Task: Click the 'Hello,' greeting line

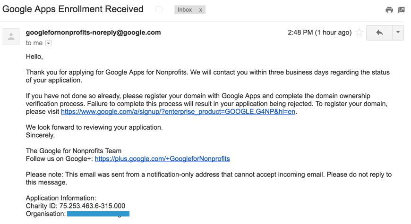Action: click(x=34, y=57)
